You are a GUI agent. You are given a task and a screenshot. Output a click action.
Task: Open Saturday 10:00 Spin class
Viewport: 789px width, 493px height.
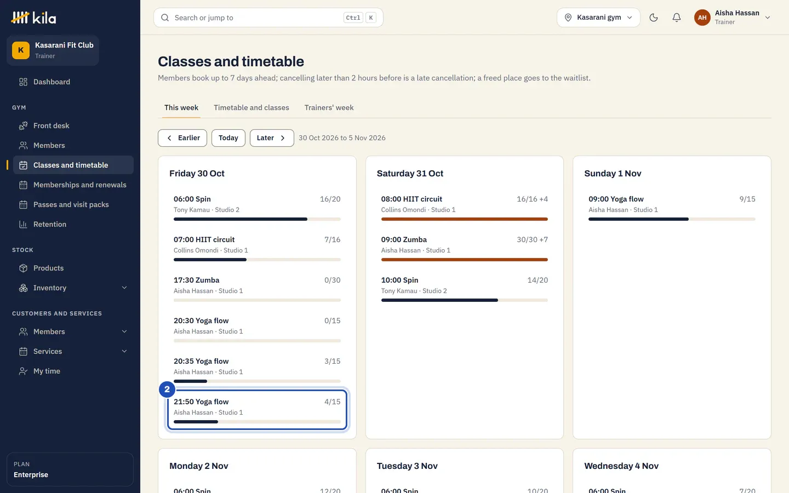pyautogui.click(x=465, y=289)
